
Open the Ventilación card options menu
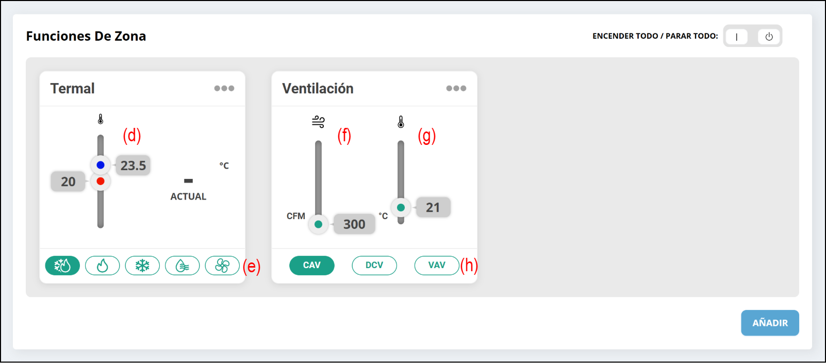pyautogui.click(x=456, y=88)
